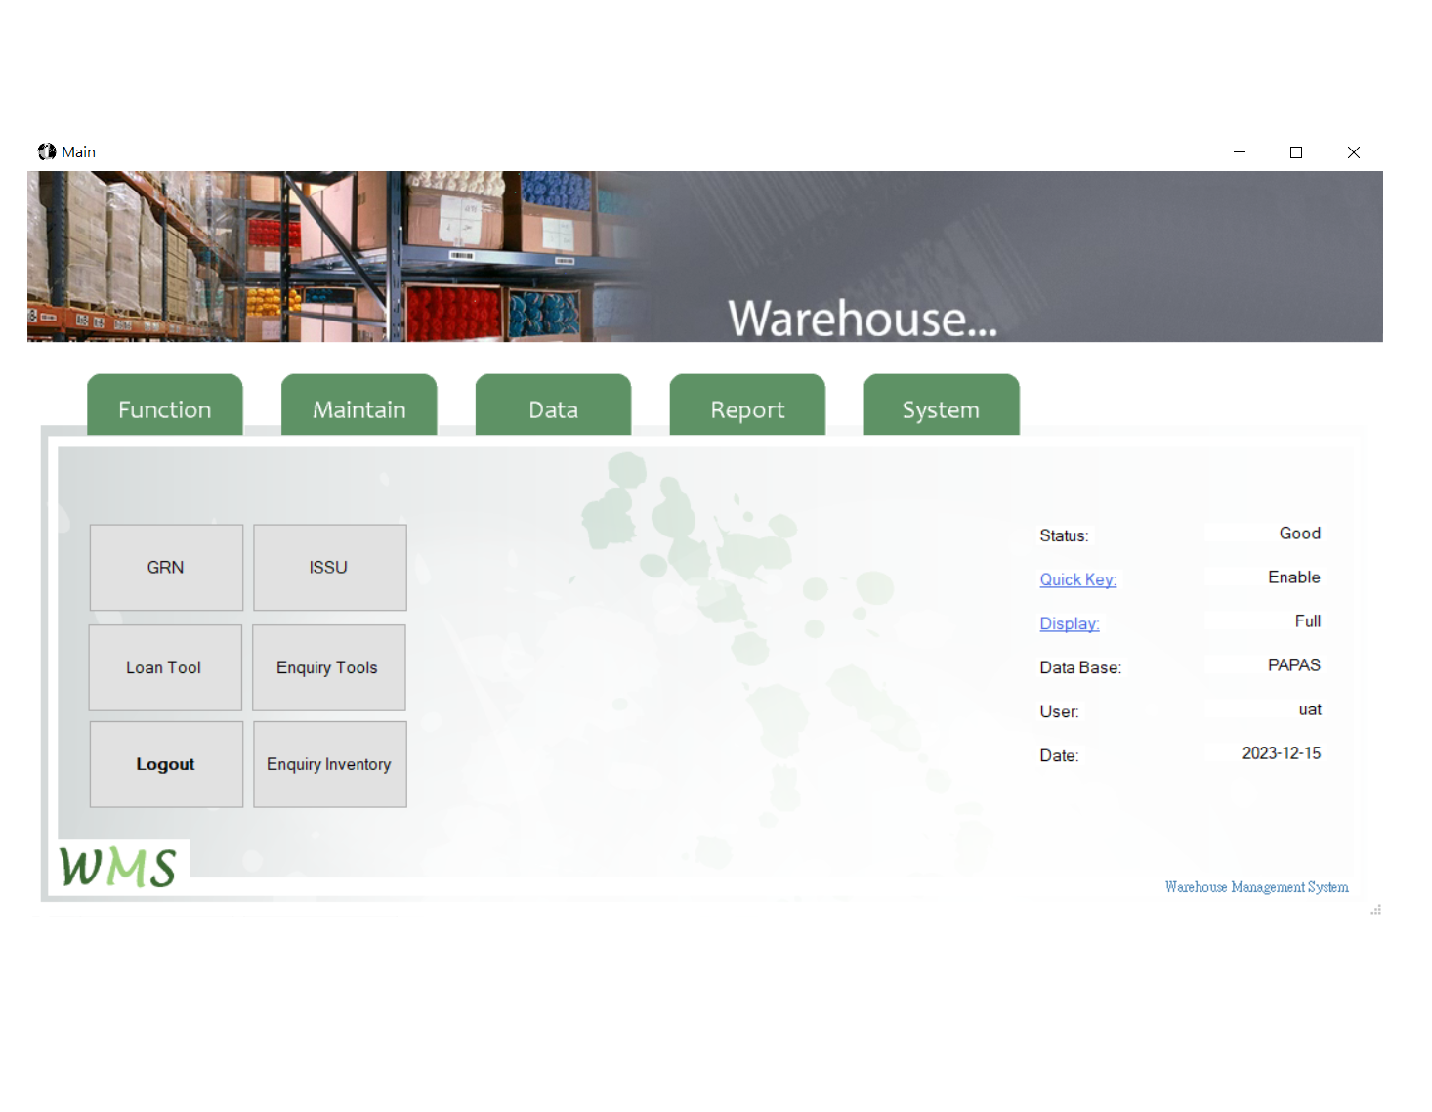Launch the Loan Tool button
Viewport: 1432px width, 1112px height.
[165, 668]
